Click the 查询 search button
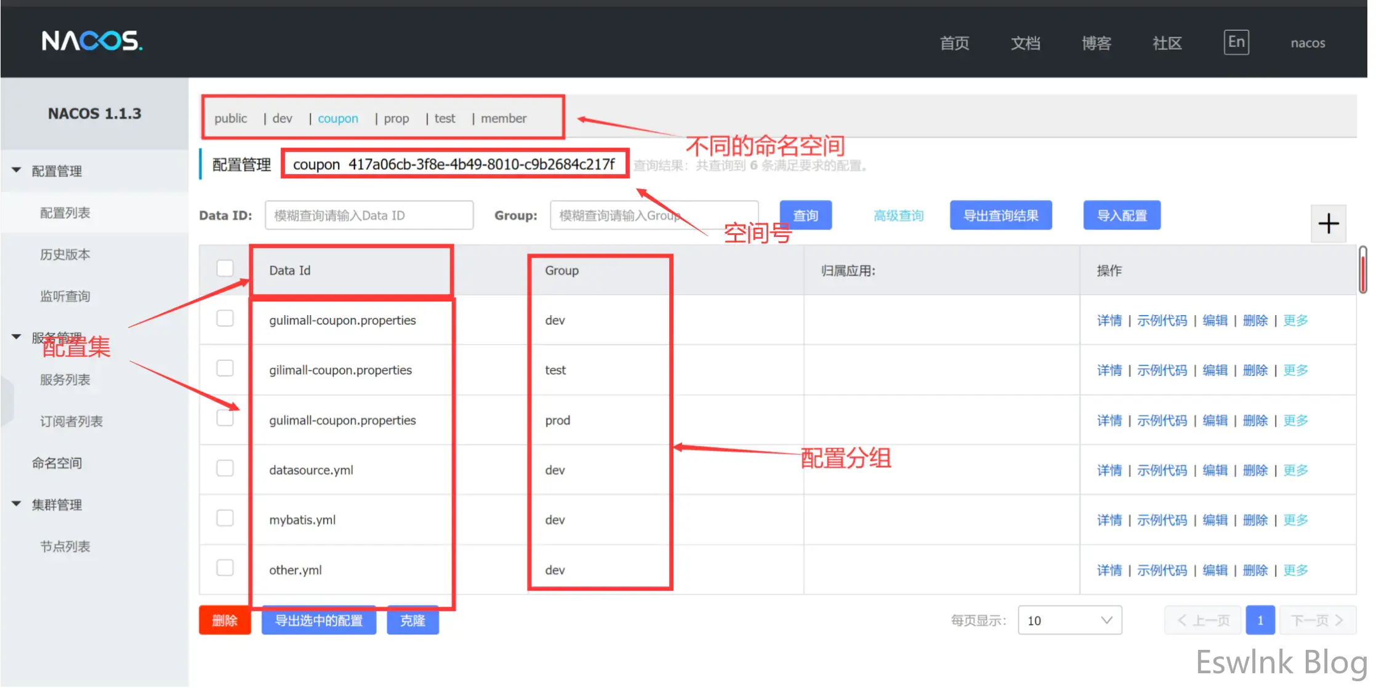Image resolution: width=1376 pixels, height=688 pixels. (805, 215)
